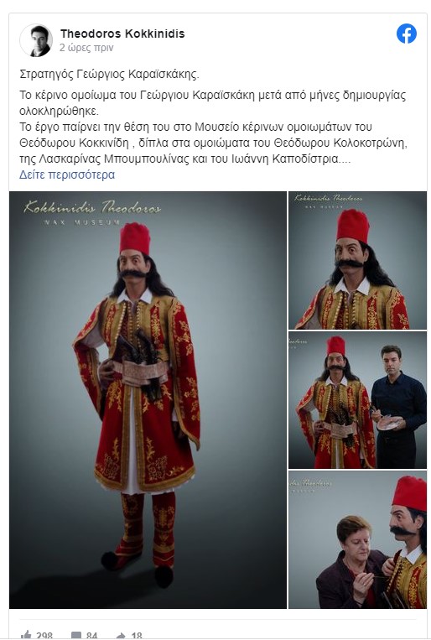Open the photo of woman sewing costume

[357, 539]
